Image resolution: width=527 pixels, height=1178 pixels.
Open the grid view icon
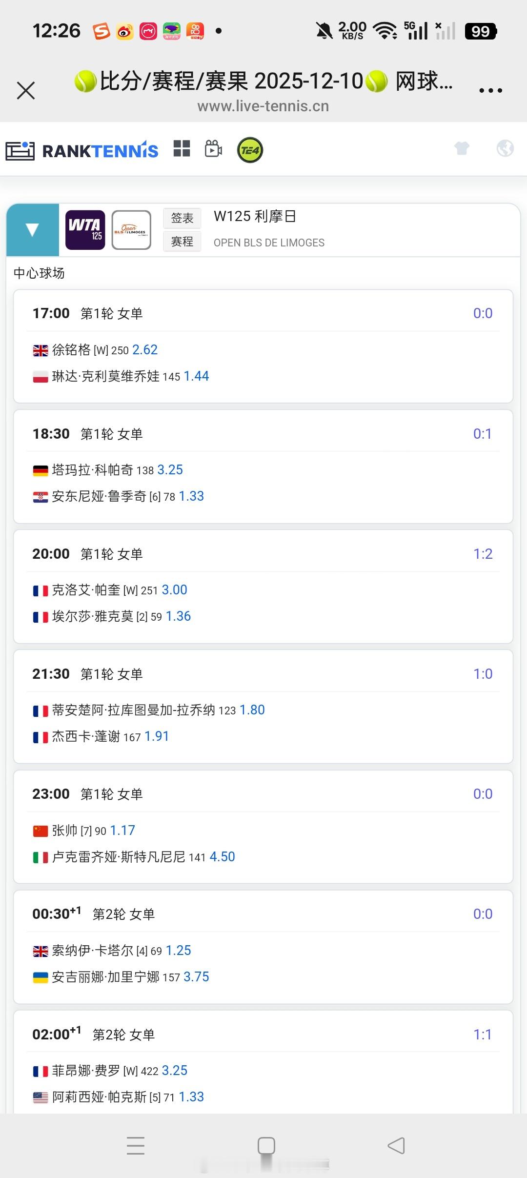(x=182, y=149)
